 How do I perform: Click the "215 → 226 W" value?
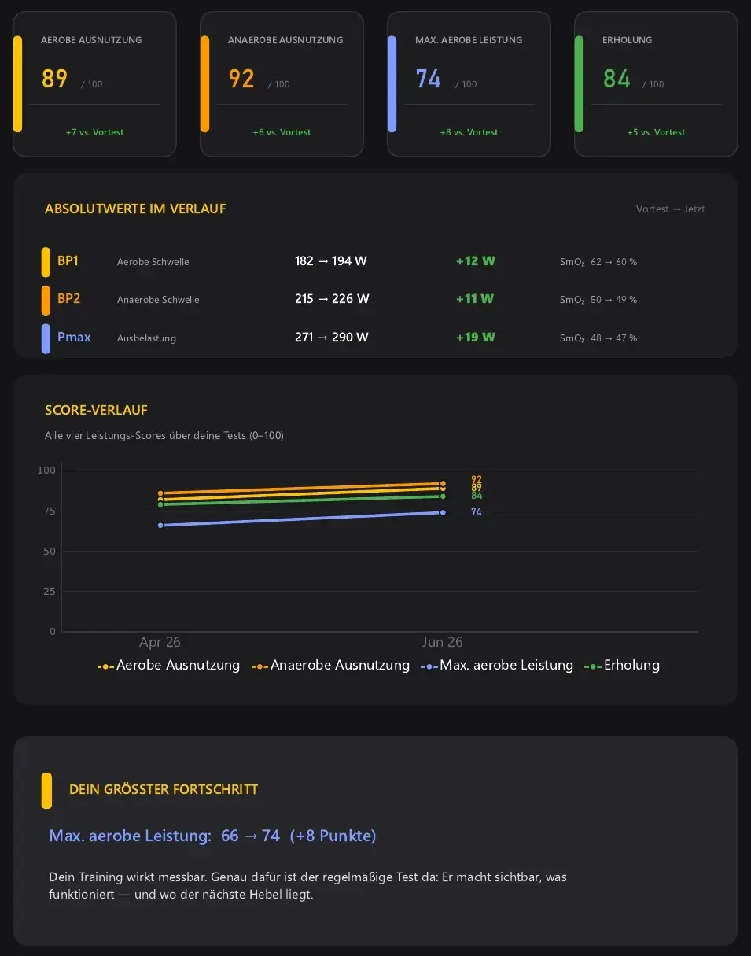(x=332, y=299)
